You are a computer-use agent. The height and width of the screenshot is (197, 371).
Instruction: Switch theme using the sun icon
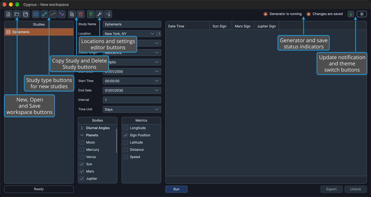[x=362, y=14]
